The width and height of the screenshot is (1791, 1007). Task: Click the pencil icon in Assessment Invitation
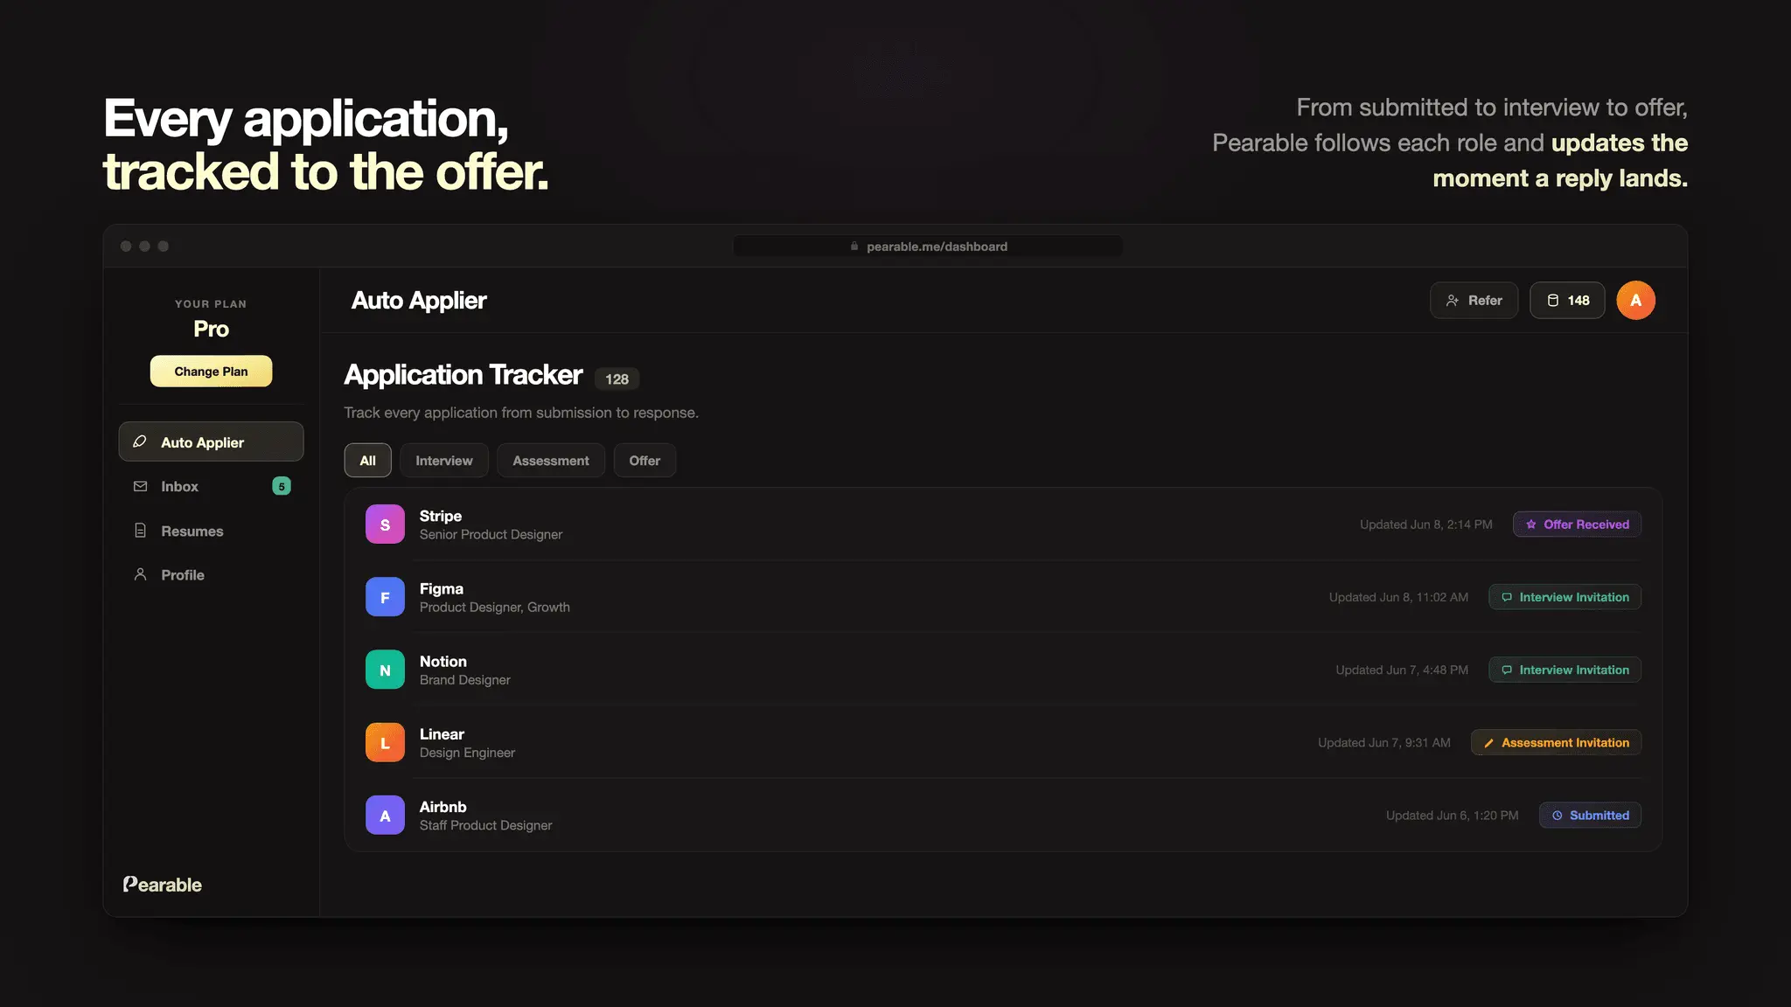(x=1488, y=743)
